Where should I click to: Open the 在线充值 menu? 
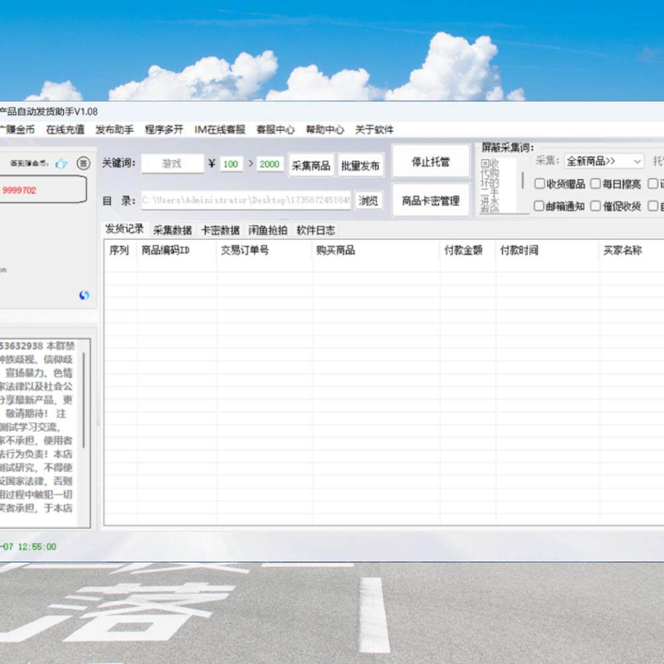click(x=65, y=129)
